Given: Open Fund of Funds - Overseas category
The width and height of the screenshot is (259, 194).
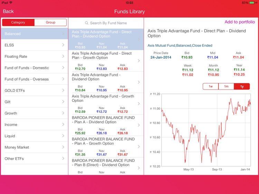Looking at the screenshot, I should (34, 79).
